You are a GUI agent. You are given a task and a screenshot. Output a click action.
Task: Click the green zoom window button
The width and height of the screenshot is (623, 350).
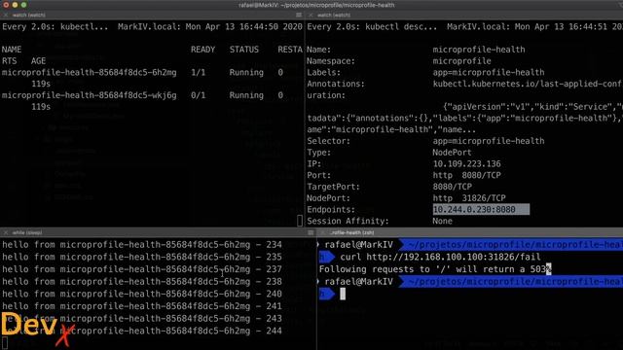[23, 5]
